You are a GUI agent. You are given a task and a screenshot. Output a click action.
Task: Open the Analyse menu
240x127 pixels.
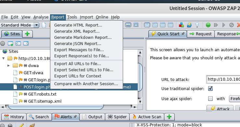(x=41, y=17)
